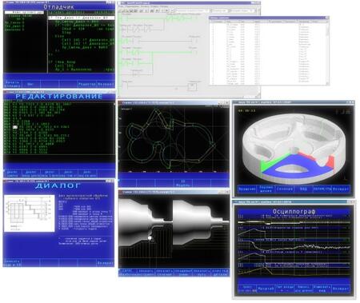Image resolution: width=360 pixels, height=303 pixels.
Task: Click the Масштаб softkey in Осциллограф
Action: [266, 289]
